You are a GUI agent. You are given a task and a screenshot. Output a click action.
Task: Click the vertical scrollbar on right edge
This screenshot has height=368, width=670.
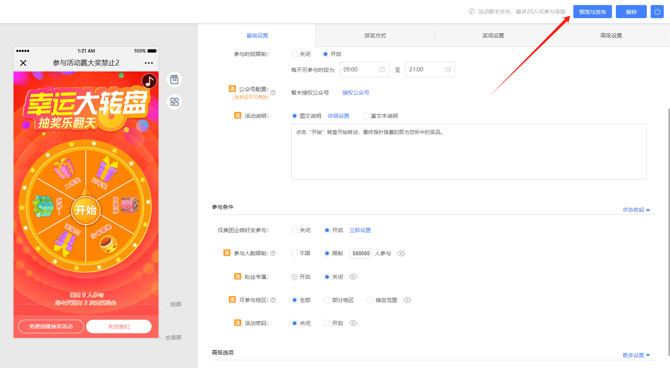668,232
